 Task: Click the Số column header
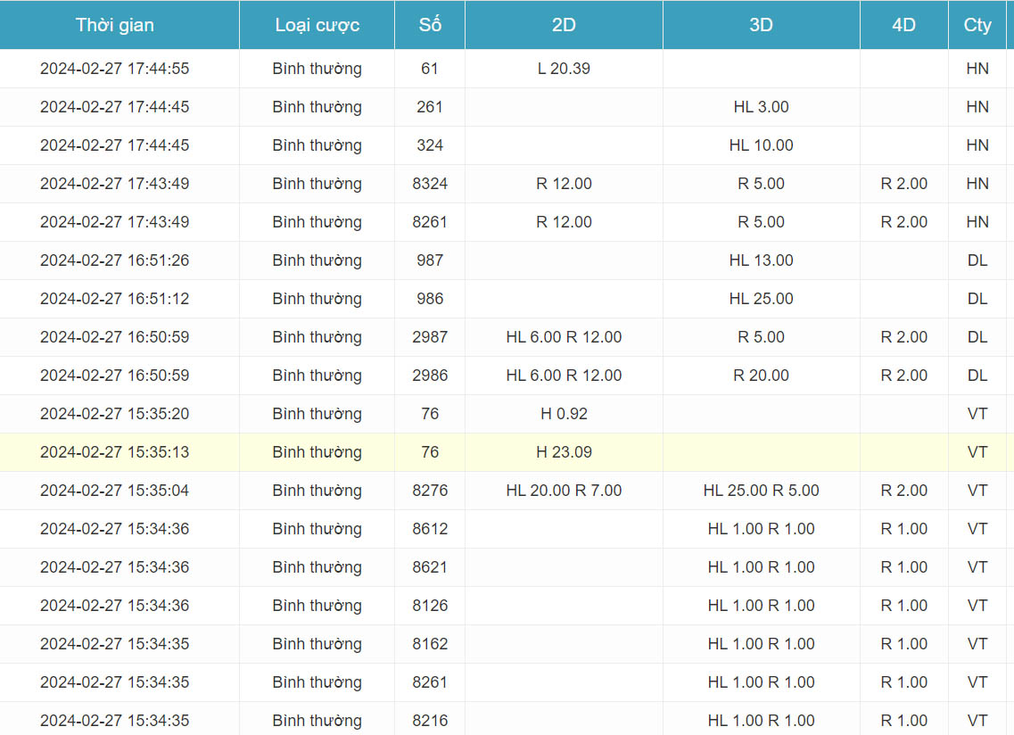point(430,25)
